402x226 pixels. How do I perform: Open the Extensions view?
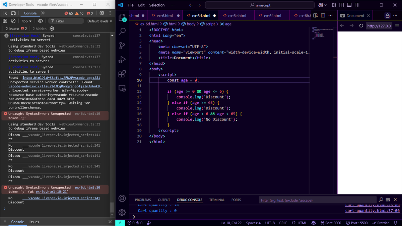pos(122,74)
